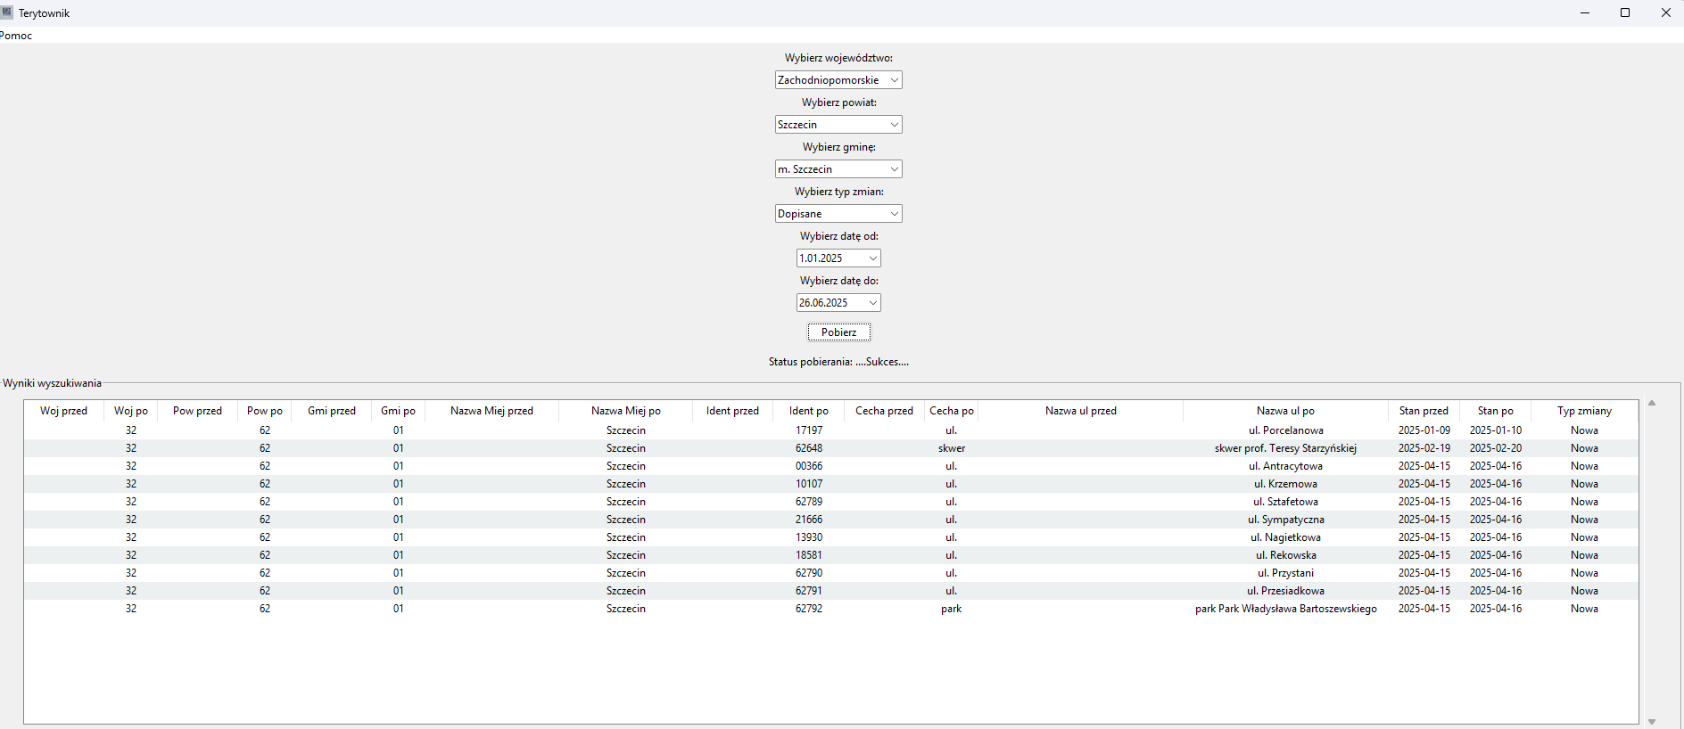Click the Typ zmiany column header
This screenshot has height=729, width=1684.
coord(1584,411)
